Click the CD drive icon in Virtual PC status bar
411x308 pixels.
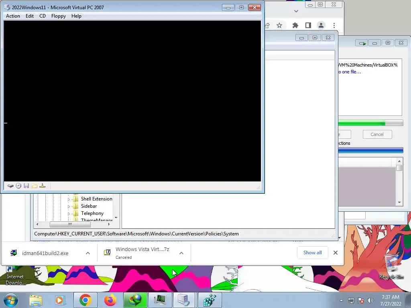[x=18, y=186]
